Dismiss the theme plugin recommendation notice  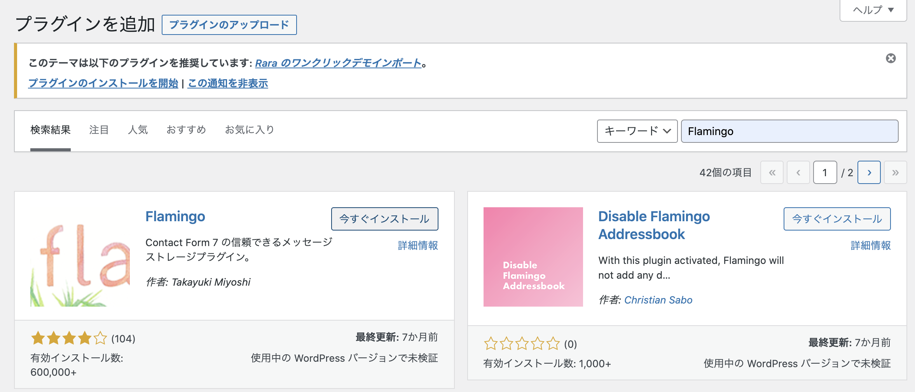(891, 58)
